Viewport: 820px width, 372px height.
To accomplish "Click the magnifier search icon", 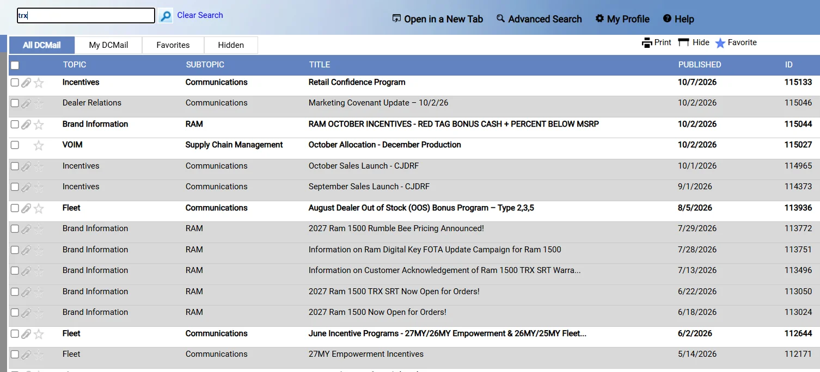I will tap(166, 16).
